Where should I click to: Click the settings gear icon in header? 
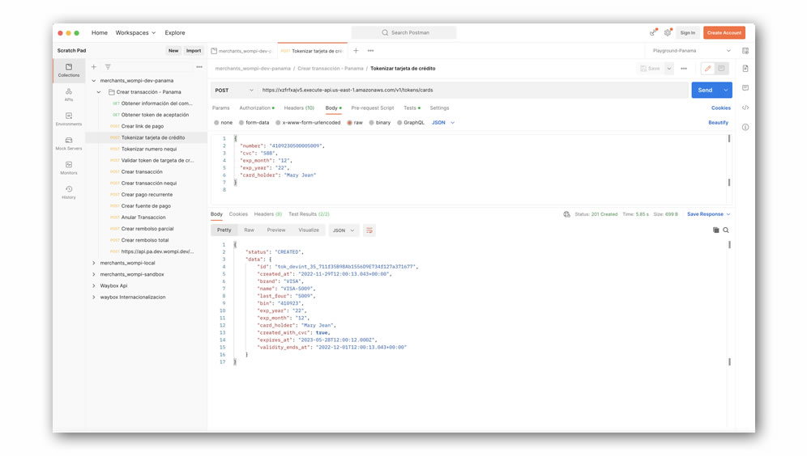(x=668, y=33)
